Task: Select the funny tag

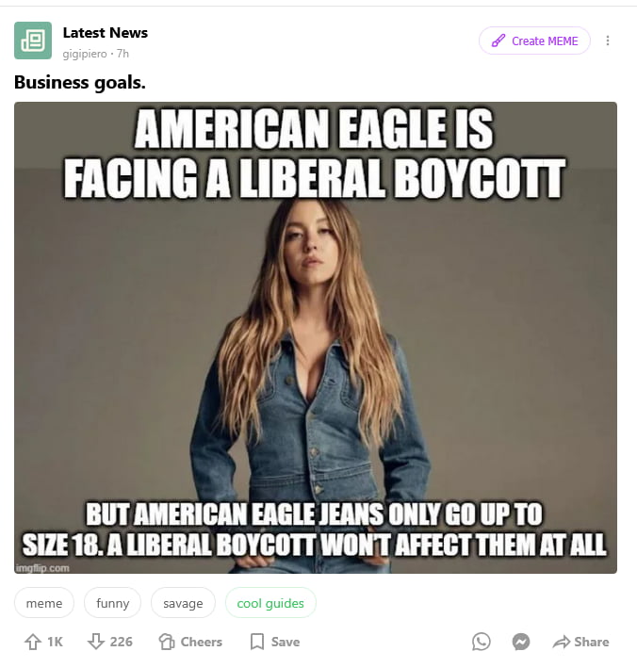Action: coord(112,603)
